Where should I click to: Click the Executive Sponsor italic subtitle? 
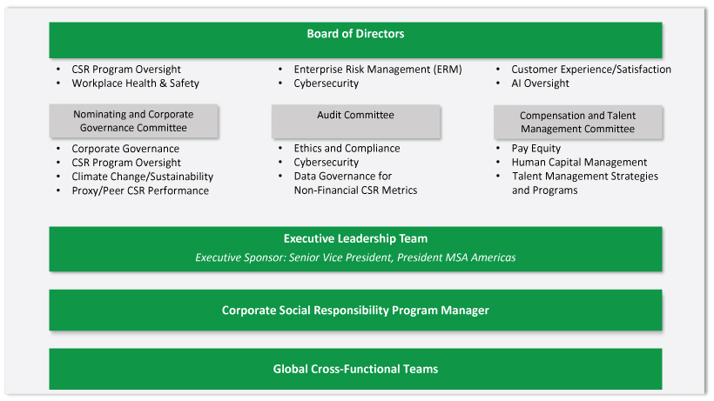355,257
